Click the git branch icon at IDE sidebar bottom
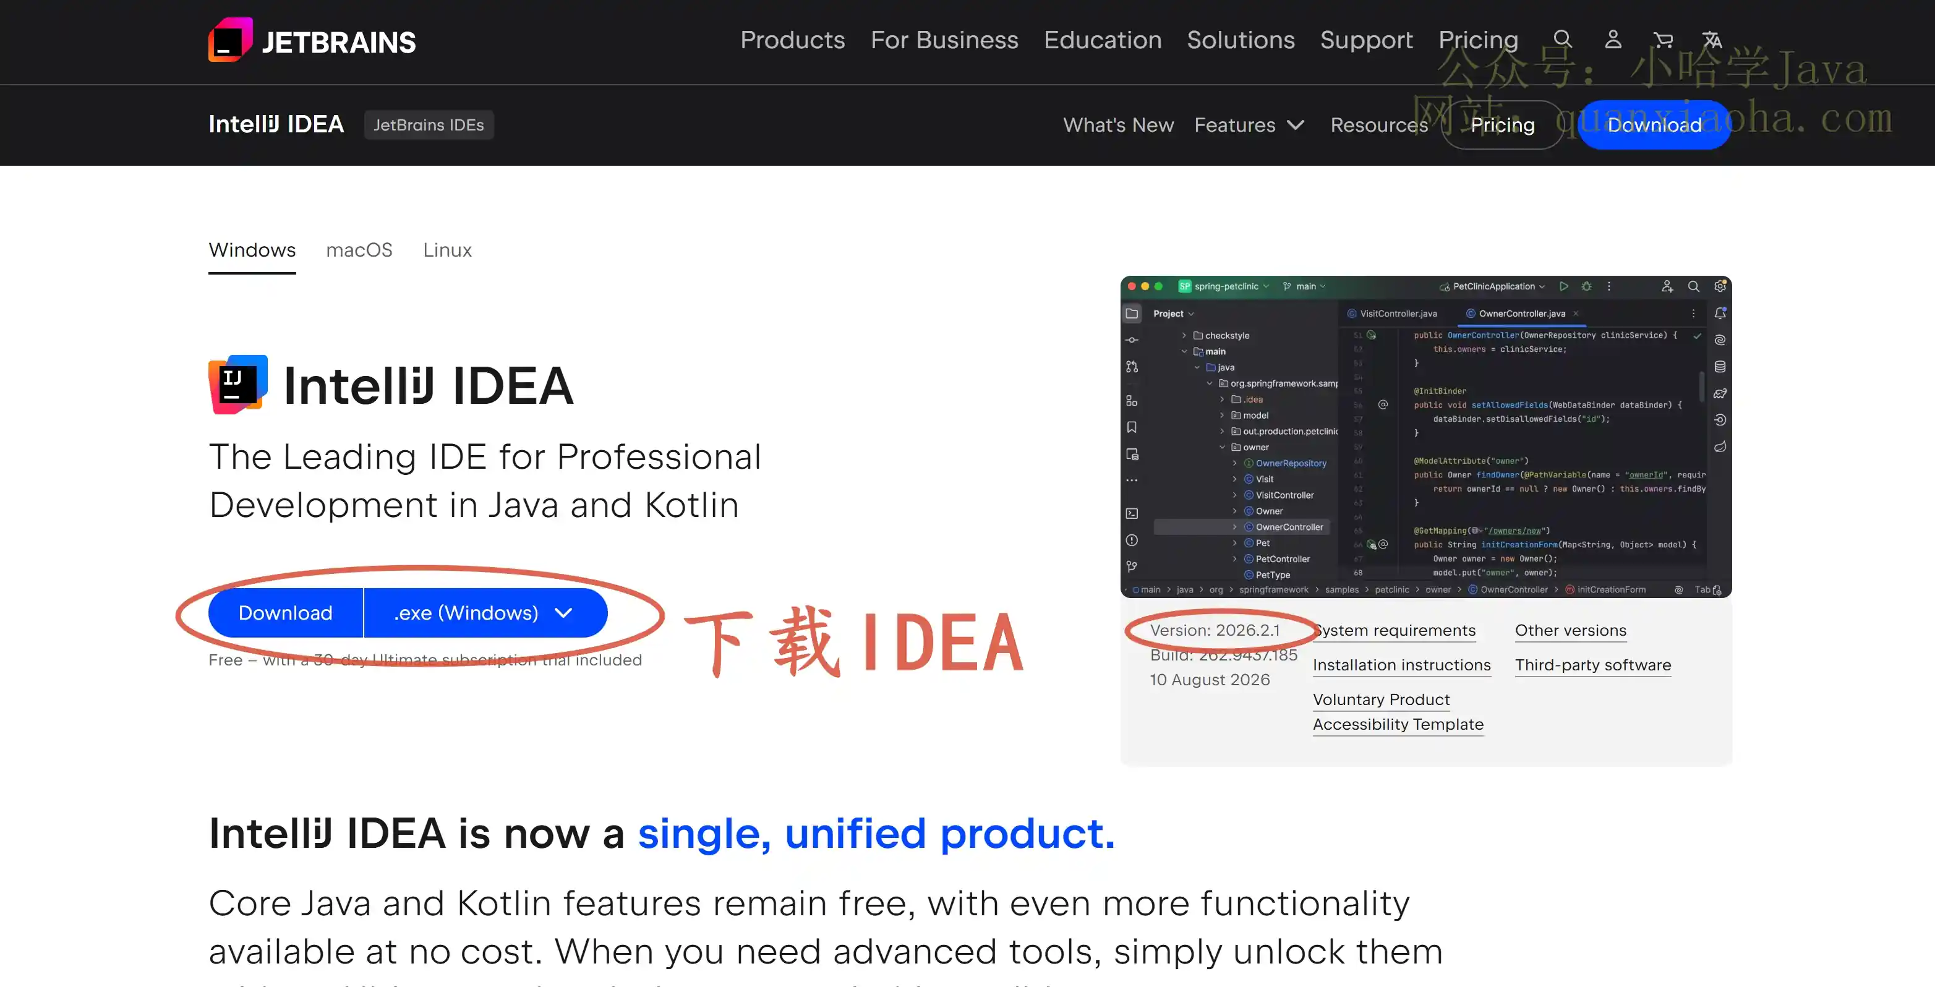The width and height of the screenshot is (1935, 987). point(1132,566)
